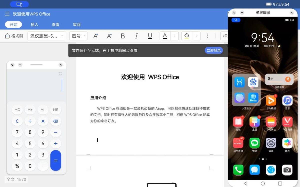Click the 立即登录 login button
This screenshot has width=300, height=187.
(x=213, y=50)
